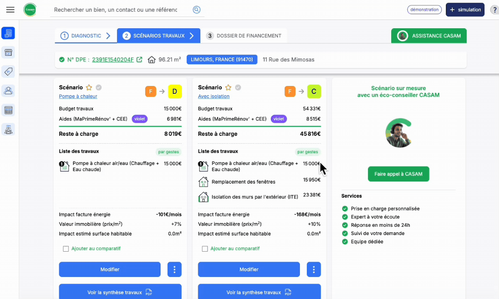The image size is (499, 299).
Task: Click the Remplacement des fenêtres work label
Action: (x=243, y=182)
